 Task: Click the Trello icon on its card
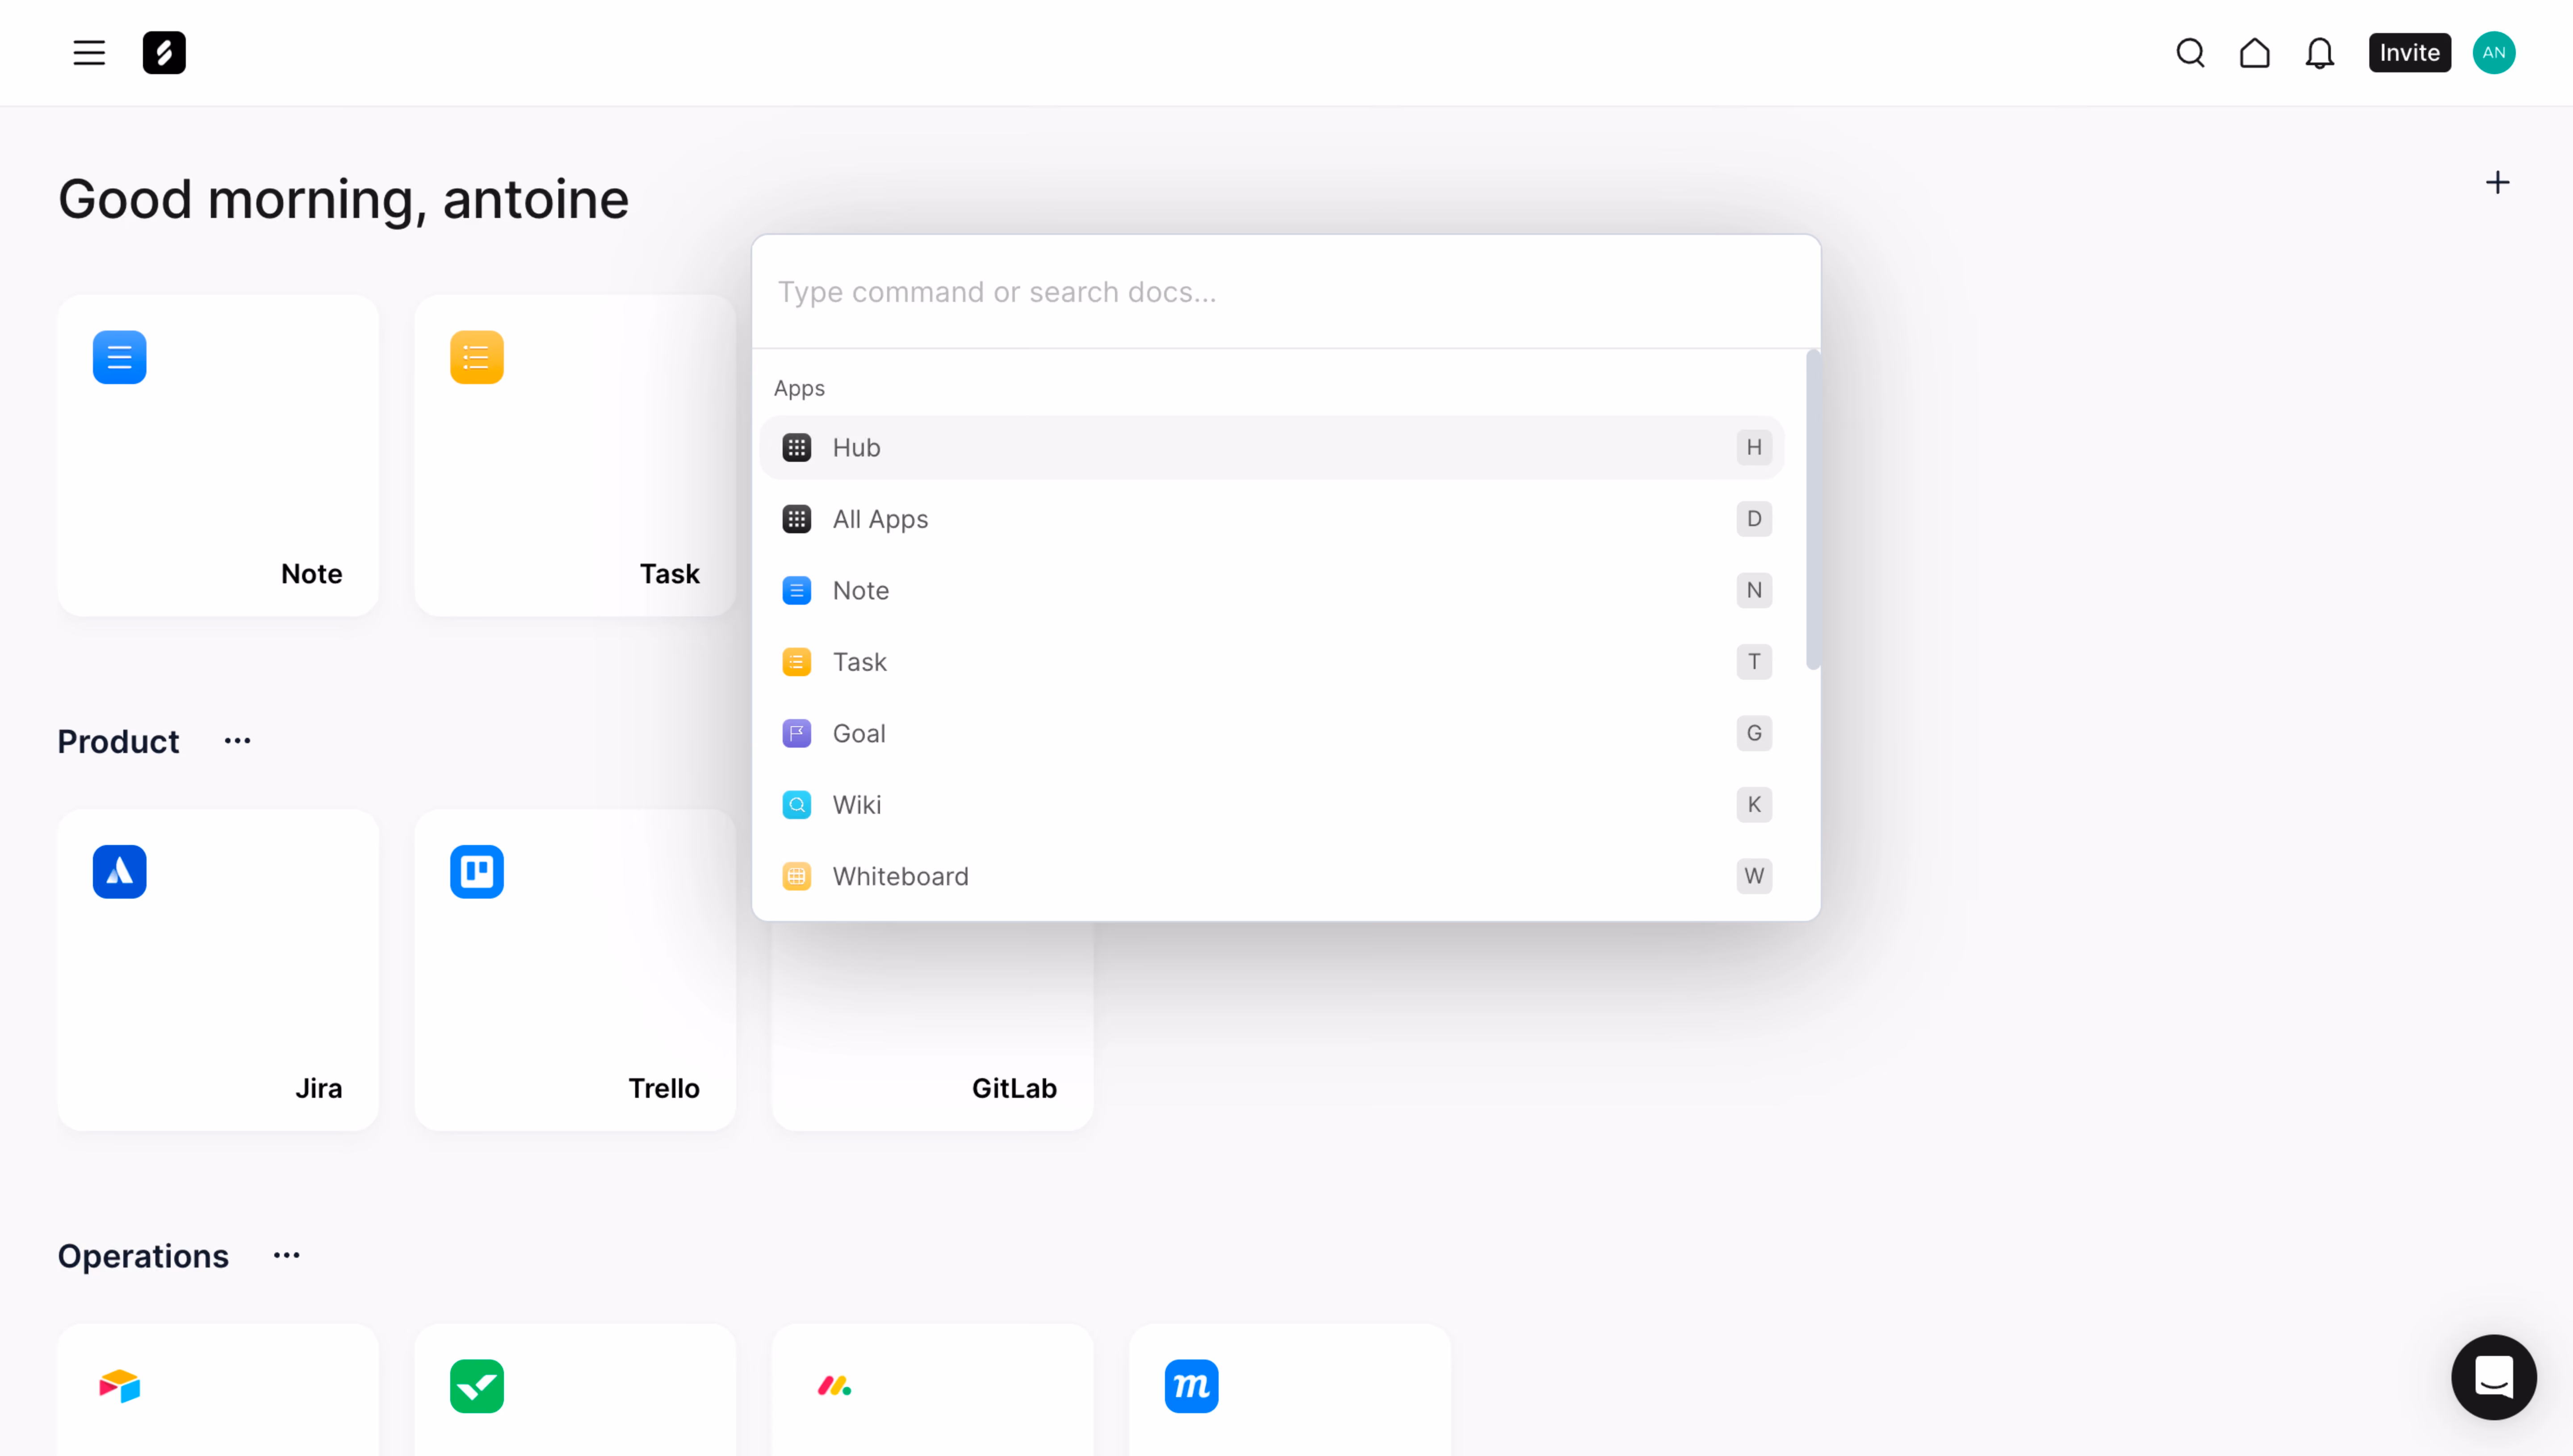tap(477, 872)
